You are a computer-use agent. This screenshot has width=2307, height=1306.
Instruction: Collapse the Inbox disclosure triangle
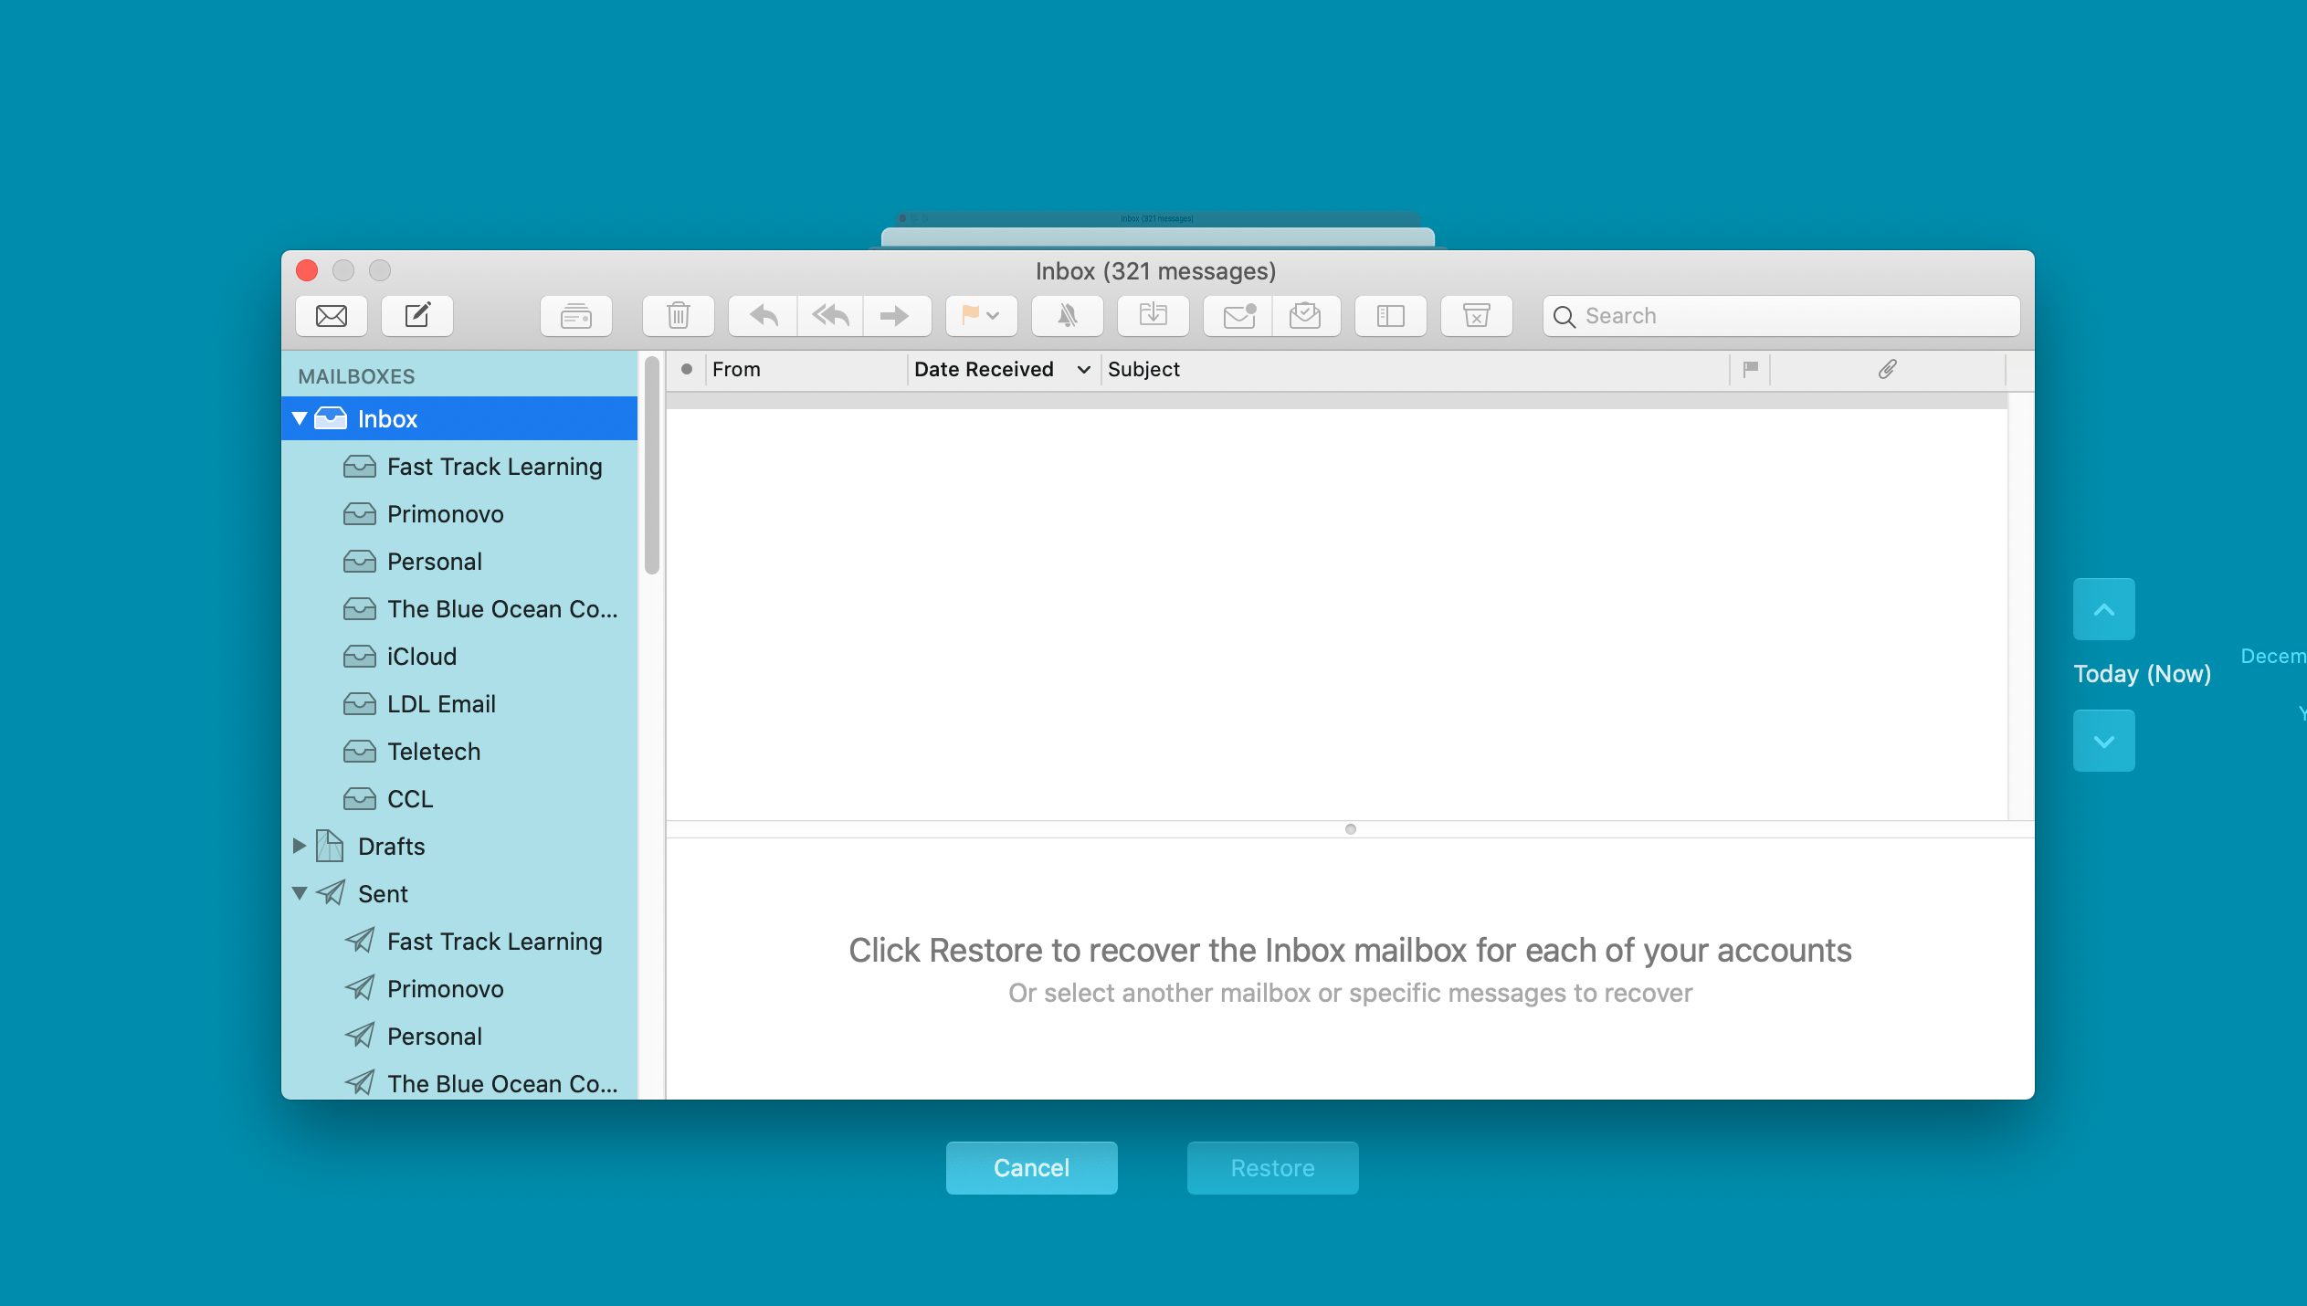tap(300, 418)
